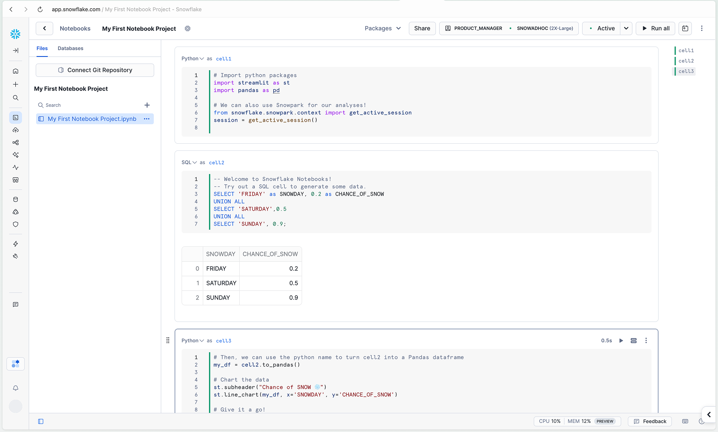Click the Create plus icon in sidebar
This screenshot has width=718, height=432.
point(15,84)
